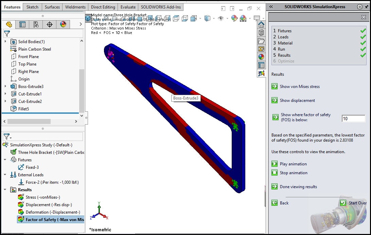The height and width of the screenshot is (235, 371).
Task: Open the FeatureManager design tree tab
Action: [x=9, y=24]
